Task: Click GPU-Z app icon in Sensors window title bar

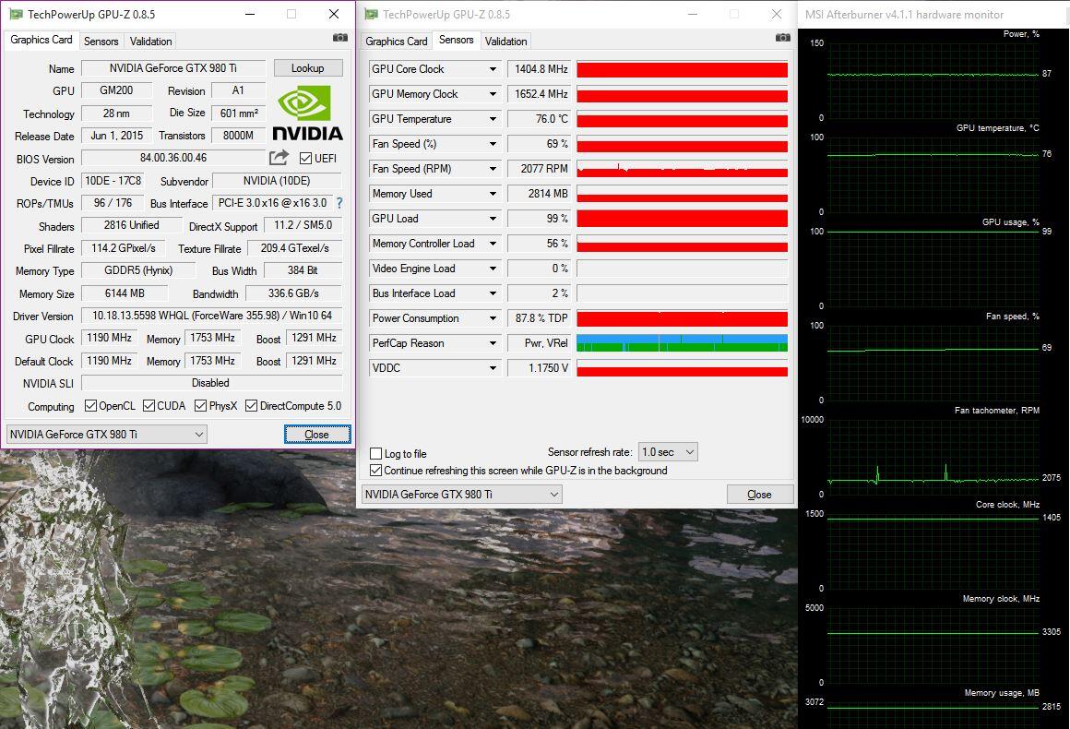Action: (371, 14)
